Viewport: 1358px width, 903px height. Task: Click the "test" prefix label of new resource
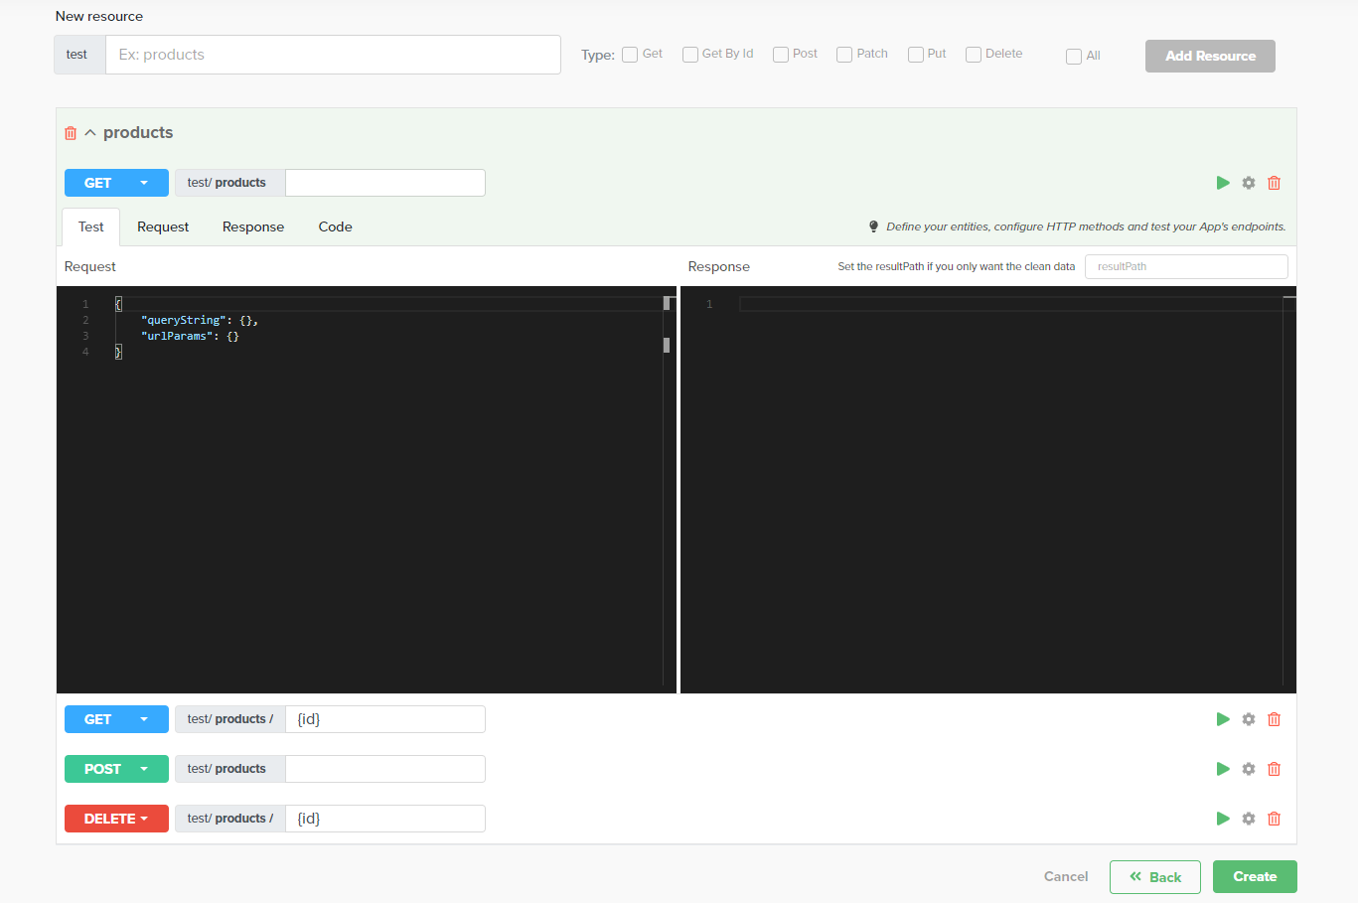pyautogui.click(x=79, y=55)
